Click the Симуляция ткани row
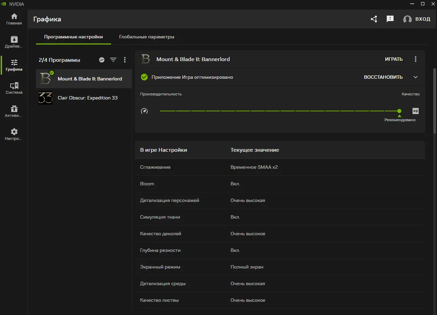Viewport: 437px width, 315px height. [280, 217]
